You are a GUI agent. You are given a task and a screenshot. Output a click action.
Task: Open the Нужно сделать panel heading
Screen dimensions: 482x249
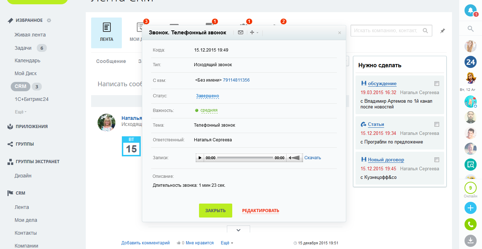click(380, 65)
